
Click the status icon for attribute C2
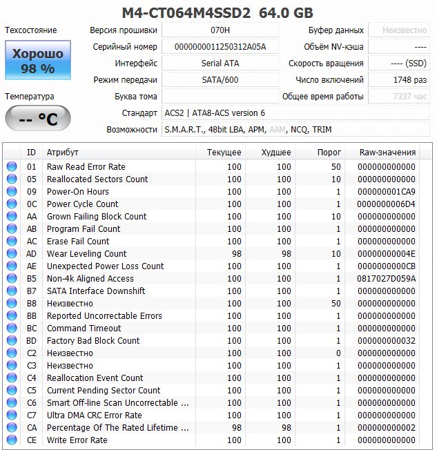tap(12, 353)
